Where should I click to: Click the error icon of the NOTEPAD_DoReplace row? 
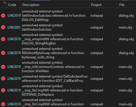pos(3,90)
